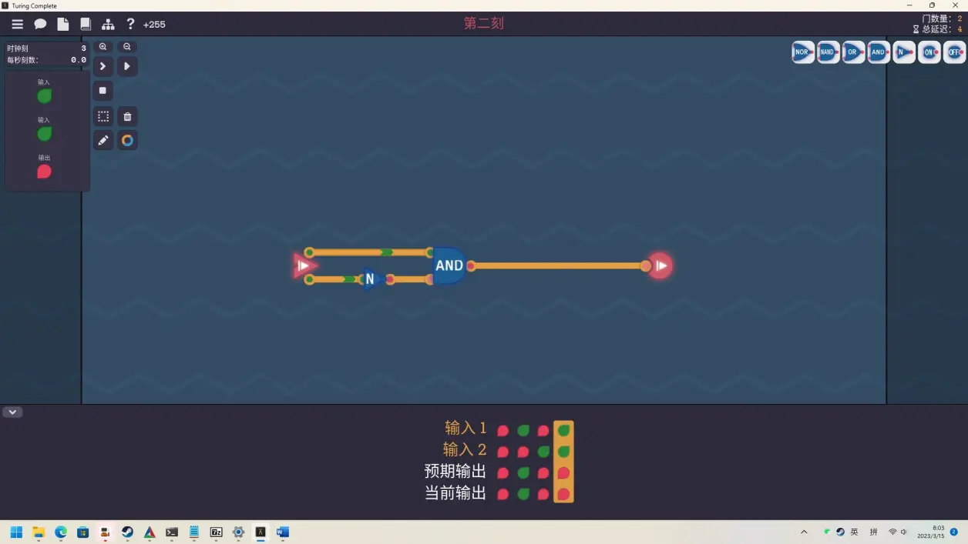Screen dimensions: 968x544
Task: Open the hierarchy tree map icon
Action: (108, 25)
